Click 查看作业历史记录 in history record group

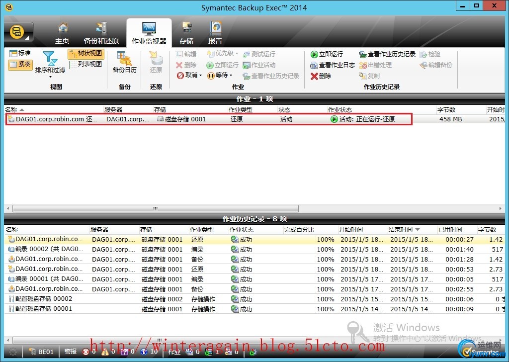point(387,54)
